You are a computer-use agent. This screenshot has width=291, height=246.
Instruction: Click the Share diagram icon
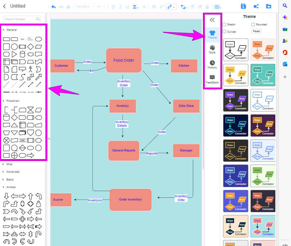pyautogui.click(x=255, y=6)
